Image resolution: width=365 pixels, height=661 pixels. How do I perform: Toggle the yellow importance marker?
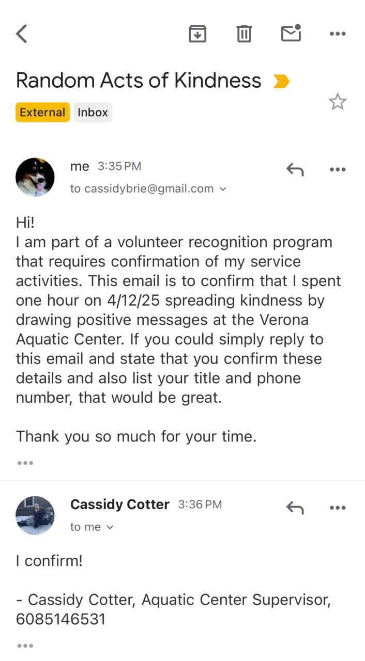coord(281,82)
